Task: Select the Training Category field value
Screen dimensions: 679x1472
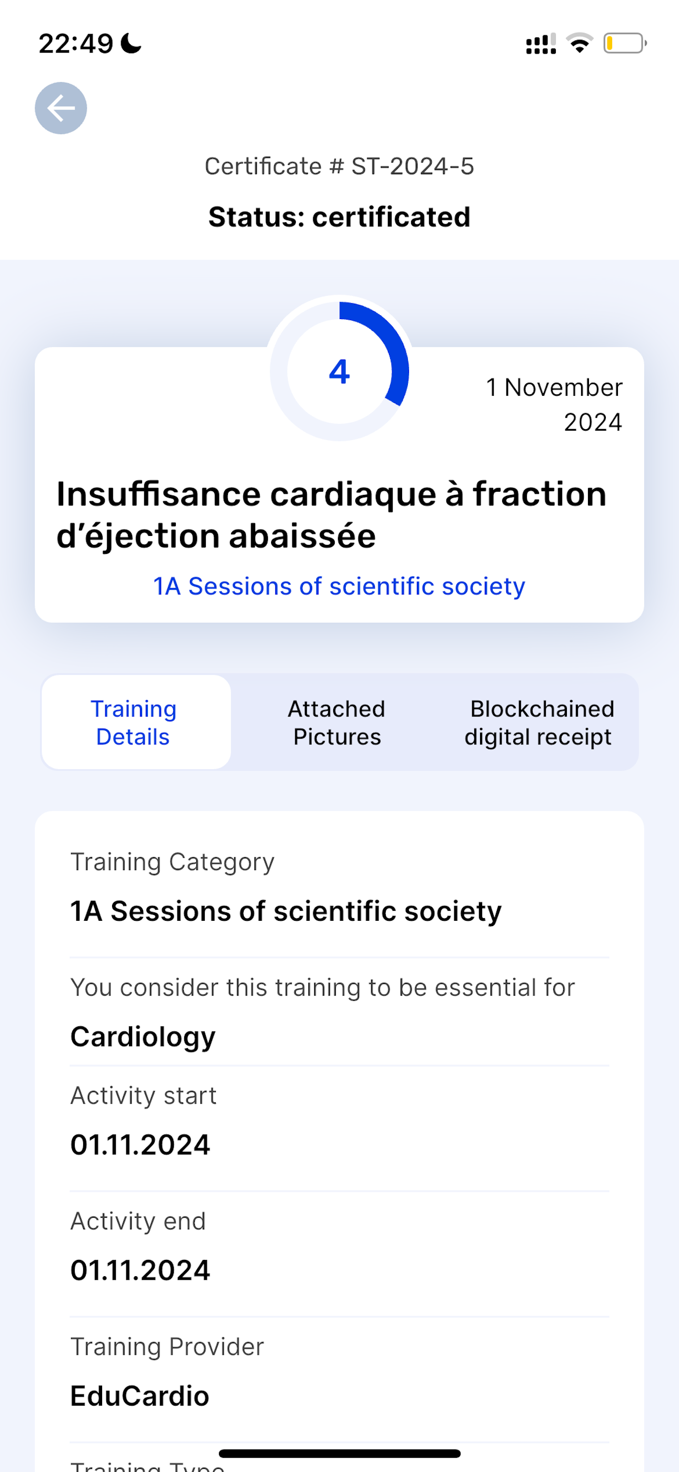Action: 286,911
